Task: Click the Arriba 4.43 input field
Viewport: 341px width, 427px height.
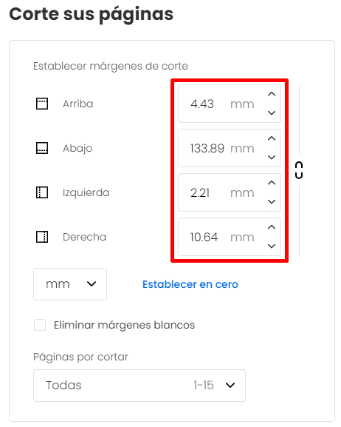Action: coord(230,104)
